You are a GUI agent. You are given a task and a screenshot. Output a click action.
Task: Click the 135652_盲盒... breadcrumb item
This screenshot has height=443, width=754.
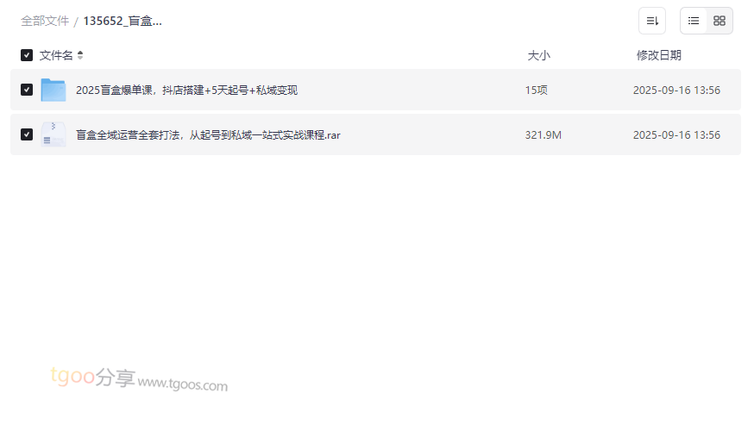pos(123,22)
